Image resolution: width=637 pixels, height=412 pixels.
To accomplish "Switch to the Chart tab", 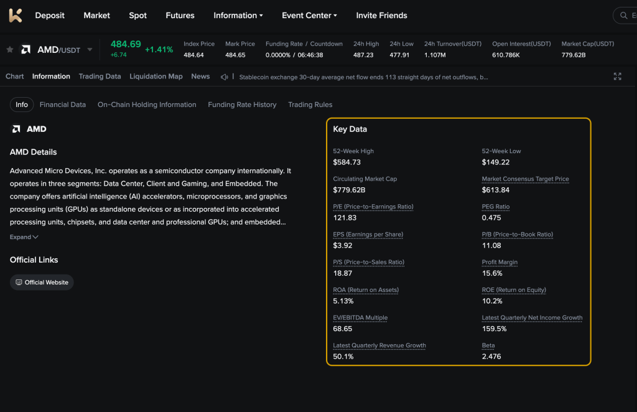I will [x=15, y=77].
